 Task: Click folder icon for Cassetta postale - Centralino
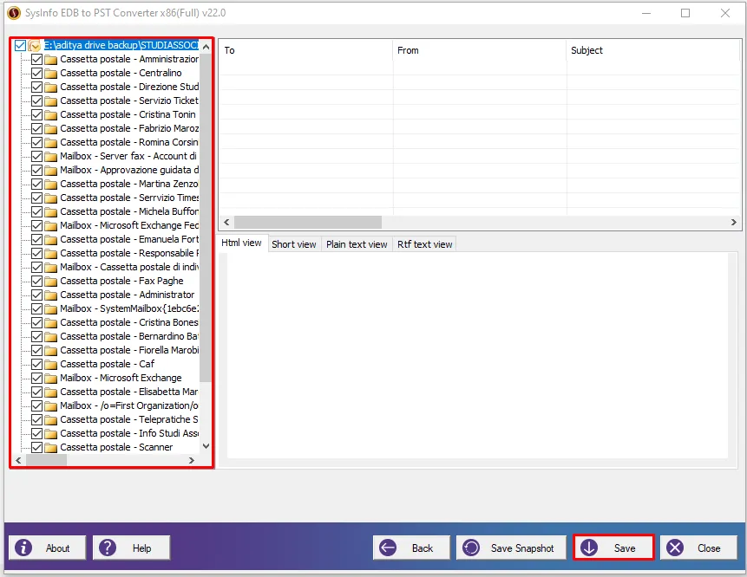click(51, 74)
